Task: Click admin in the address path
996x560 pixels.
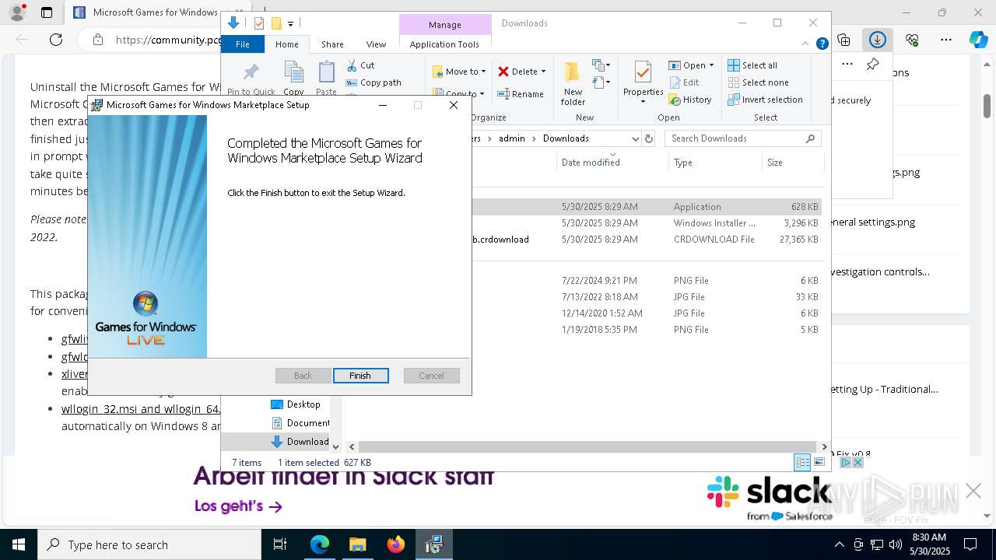Action: click(511, 138)
